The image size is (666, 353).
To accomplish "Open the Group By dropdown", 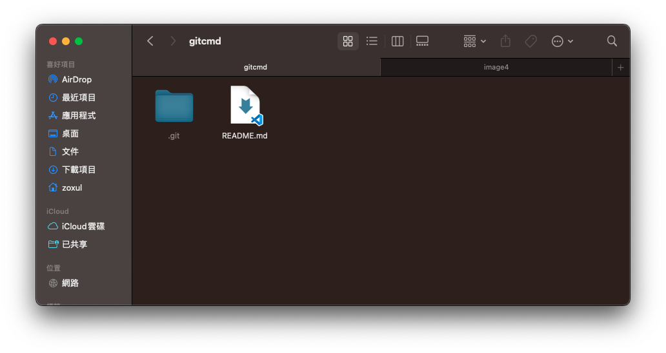I will tap(474, 41).
